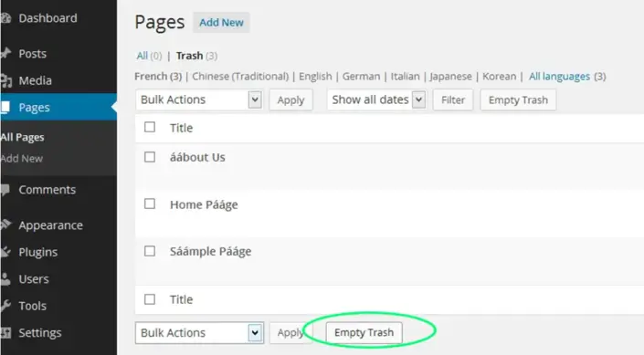Select the Tools wrench icon

(5, 306)
